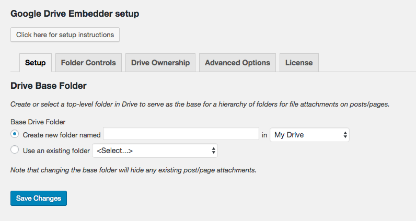Open the License tab
This screenshot has height=221, width=416.
299,63
